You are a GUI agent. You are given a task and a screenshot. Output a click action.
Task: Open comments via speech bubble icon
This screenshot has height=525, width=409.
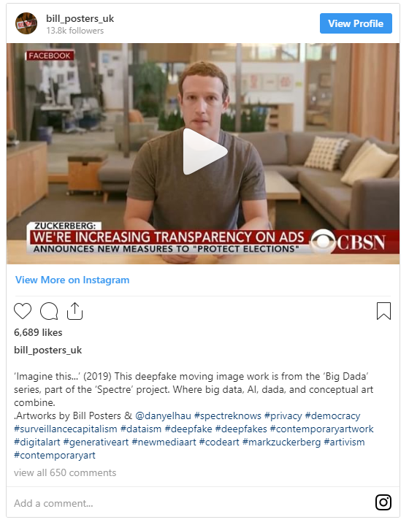(x=49, y=311)
